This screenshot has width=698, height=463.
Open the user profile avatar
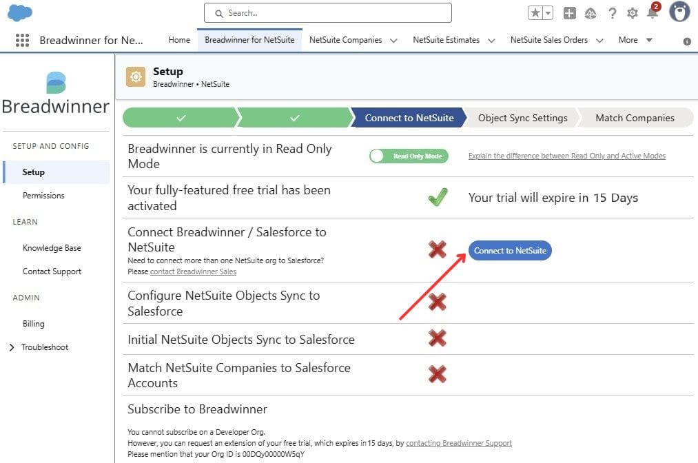[679, 12]
